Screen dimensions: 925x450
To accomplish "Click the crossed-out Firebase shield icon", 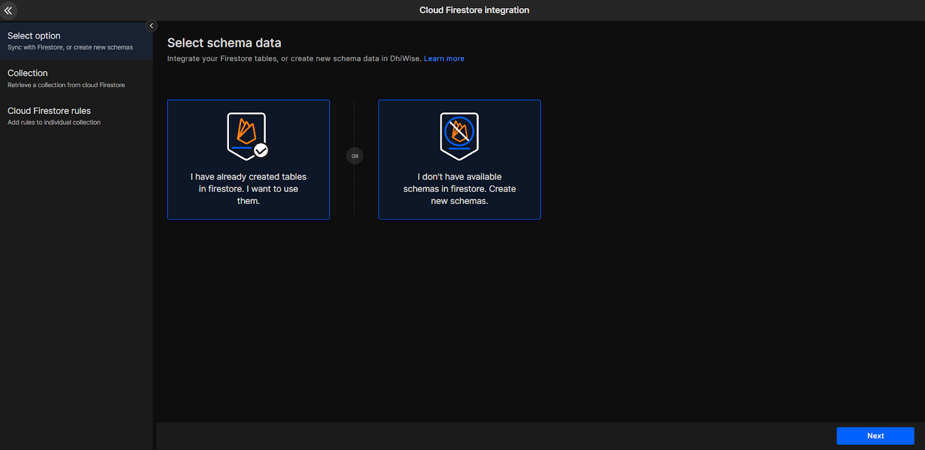I will click(459, 135).
